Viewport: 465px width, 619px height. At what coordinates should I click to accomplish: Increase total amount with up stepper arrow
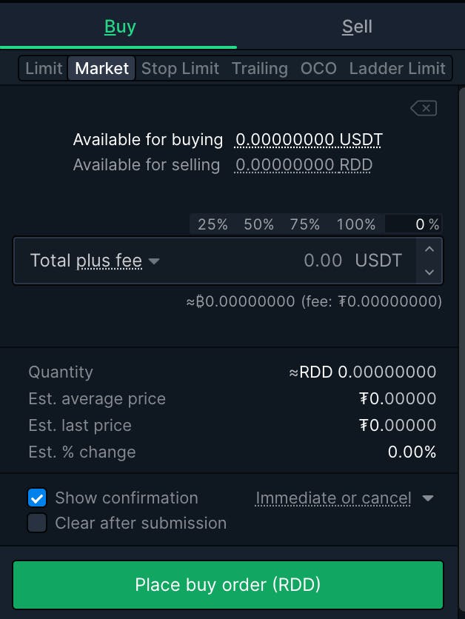(429, 250)
